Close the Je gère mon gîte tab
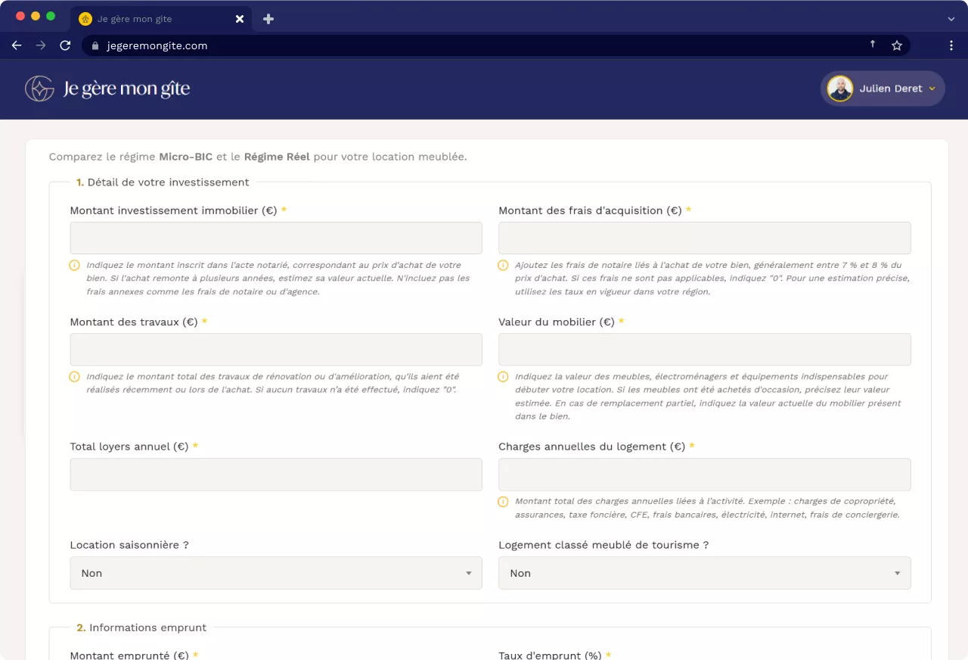This screenshot has height=660, width=968. pyautogui.click(x=240, y=19)
